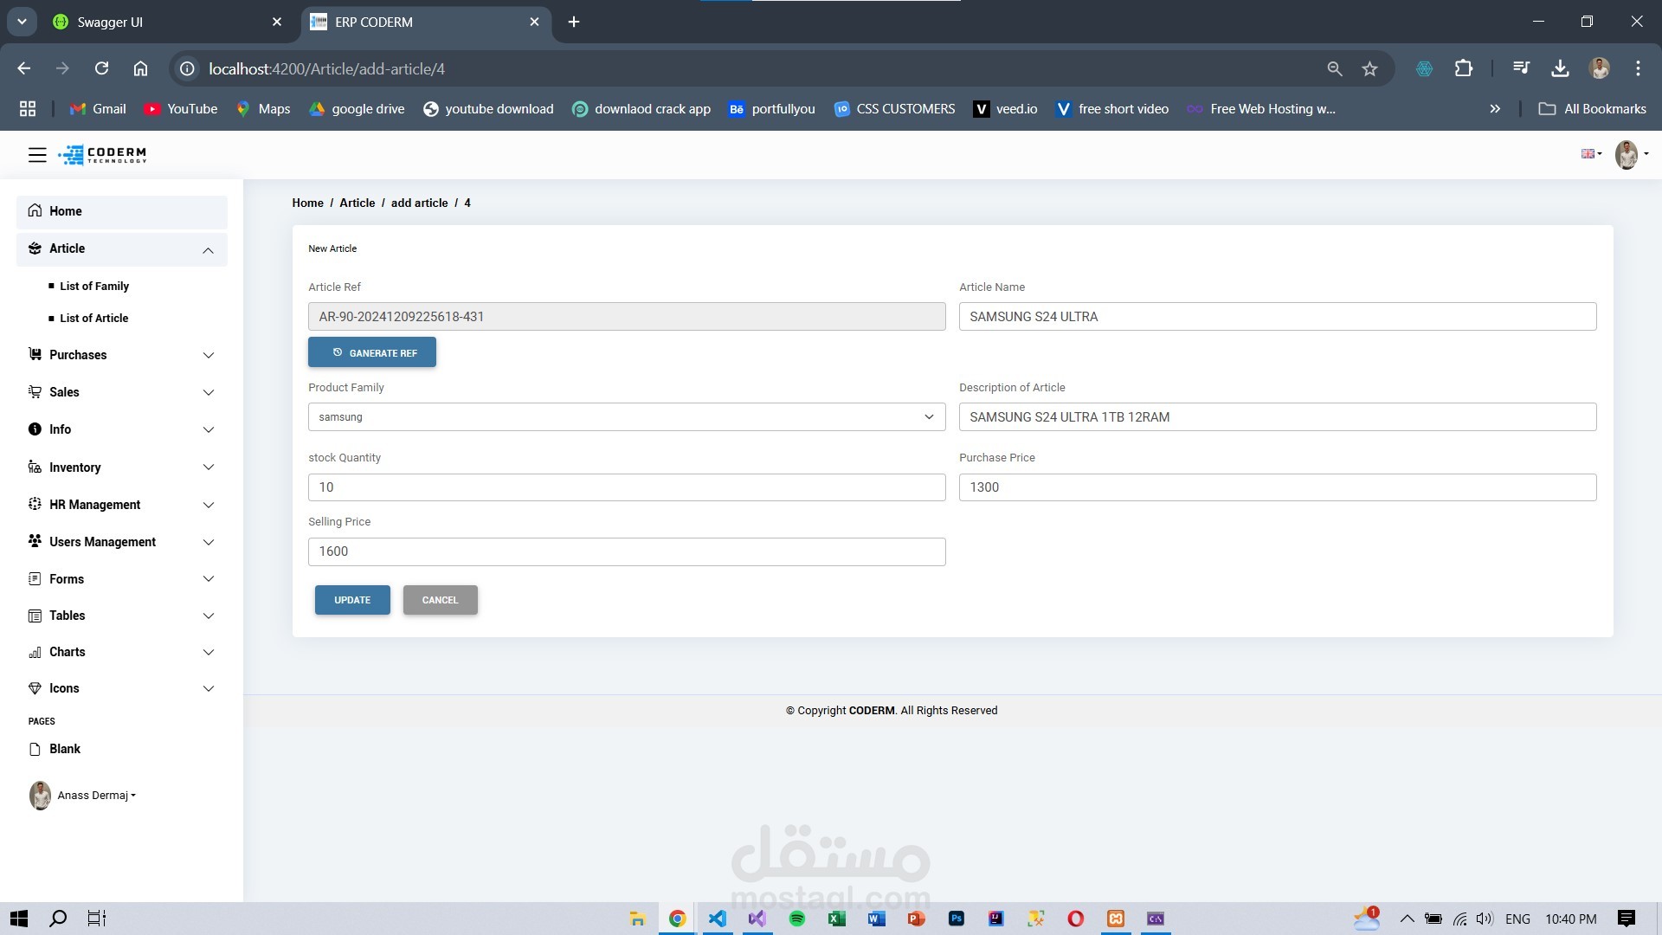The height and width of the screenshot is (935, 1662).
Task: Expand the Icons menu
Action: click(122, 688)
